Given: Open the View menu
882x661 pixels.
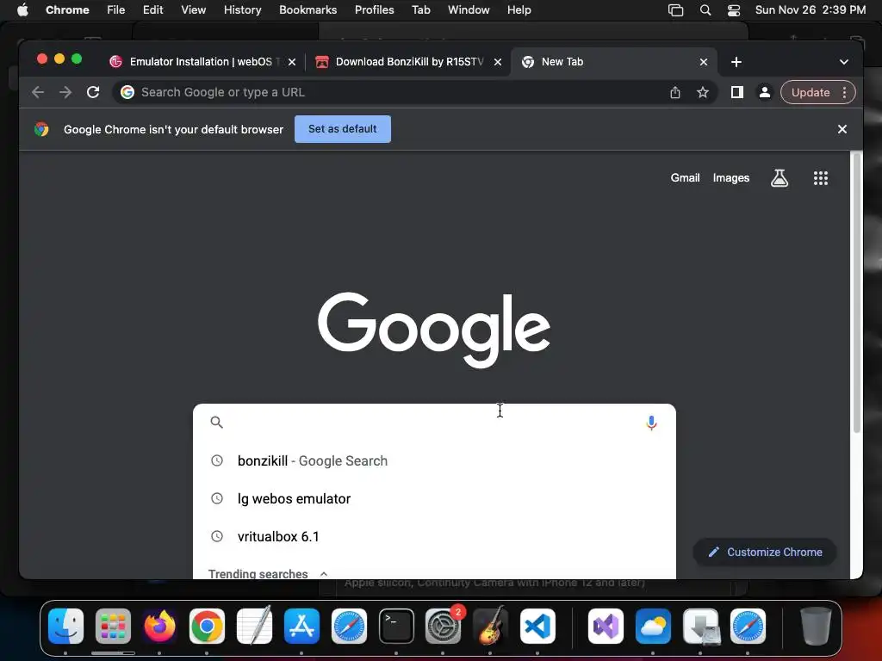Looking at the screenshot, I should coord(193,10).
